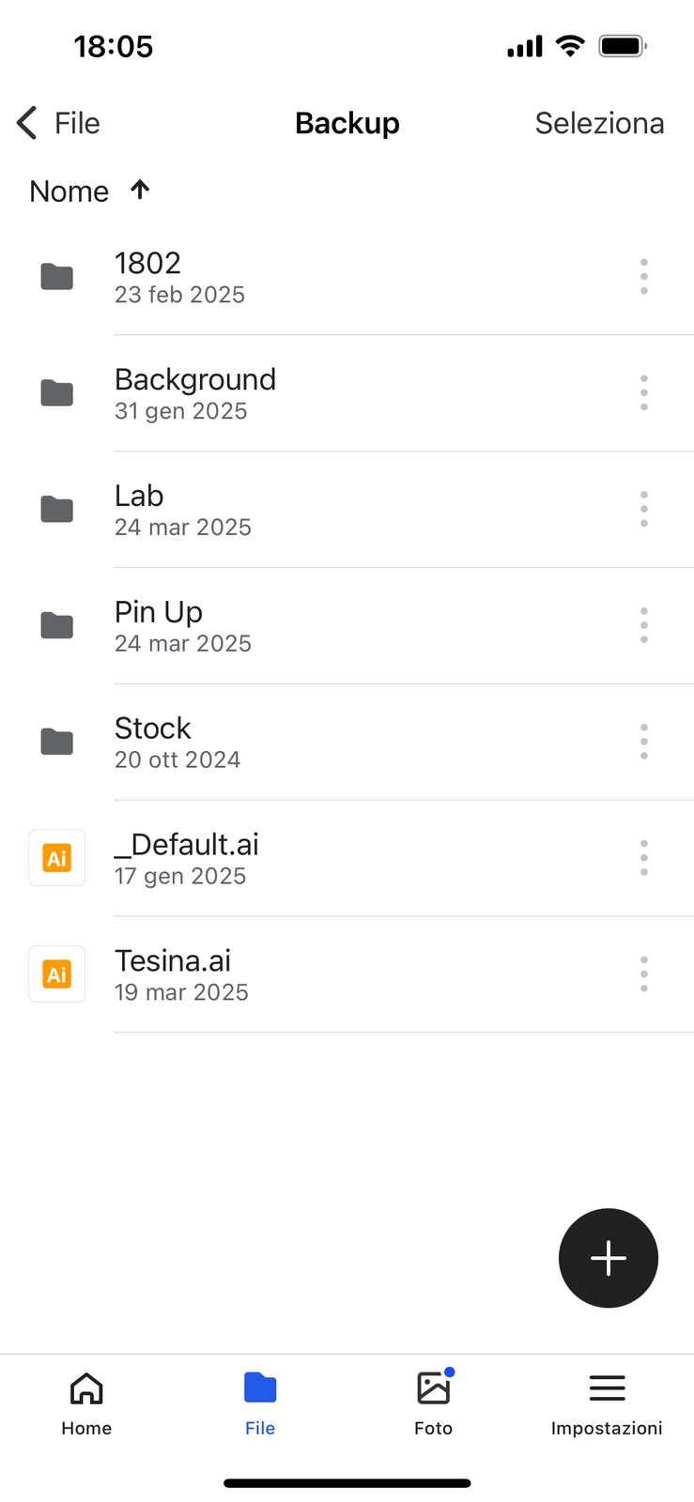
Task: Open more options for Tesina.ai file
Action: (644, 974)
